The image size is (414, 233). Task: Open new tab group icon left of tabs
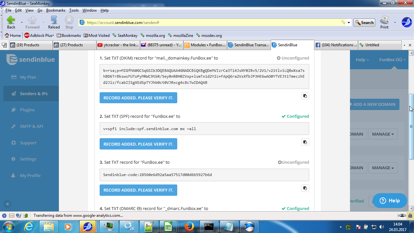(4, 45)
